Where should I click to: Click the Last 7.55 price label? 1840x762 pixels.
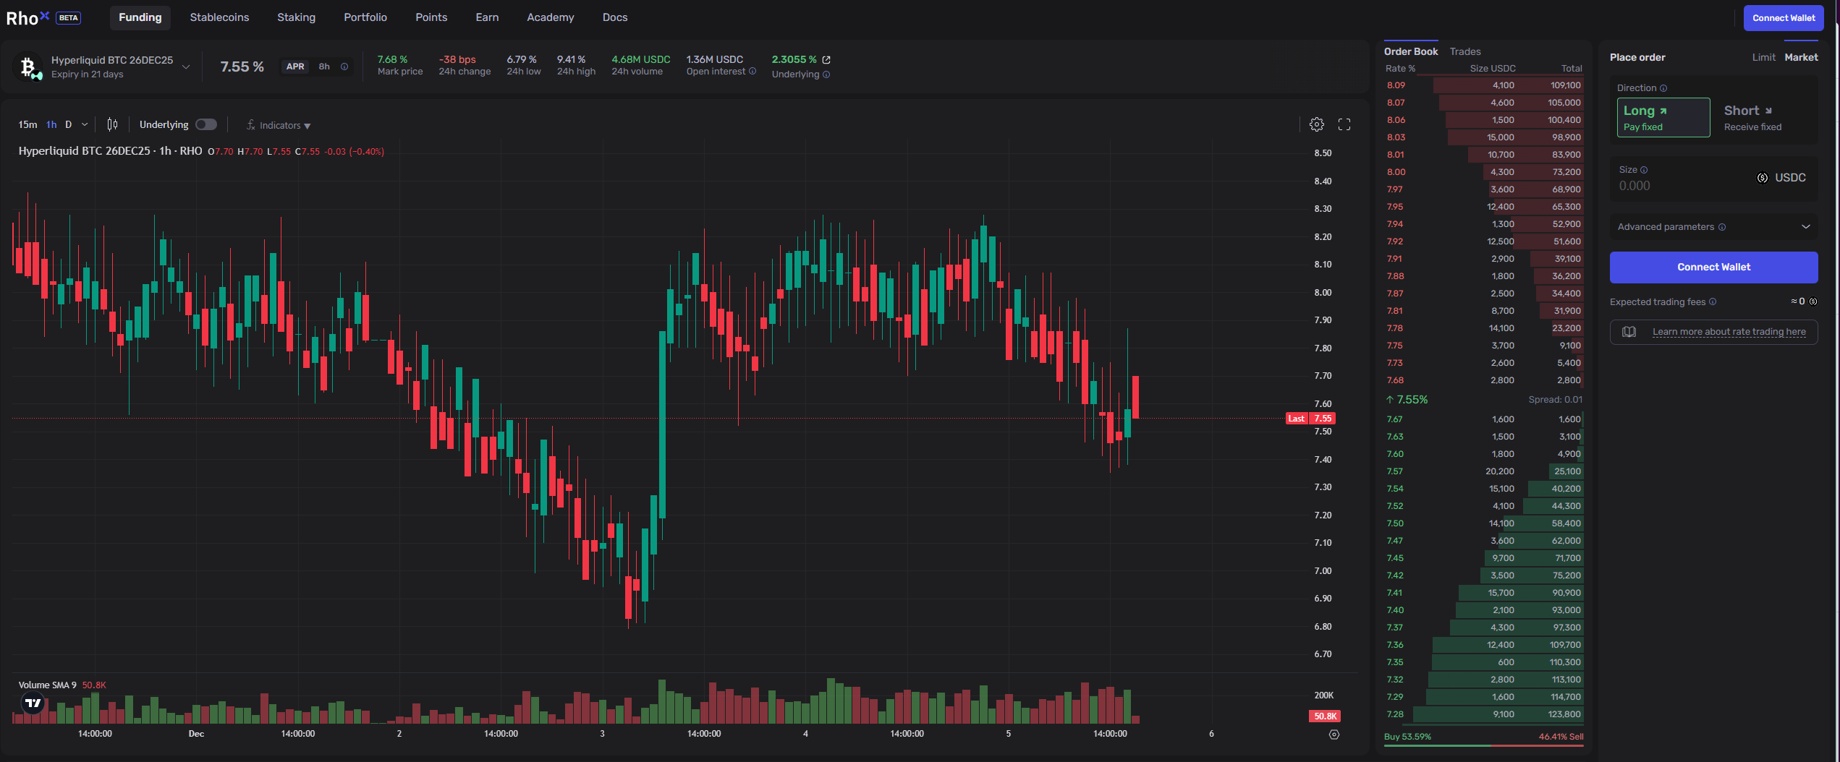1310,419
